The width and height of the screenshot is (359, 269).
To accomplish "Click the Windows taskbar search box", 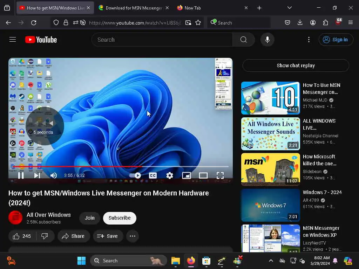I will (129, 261).
